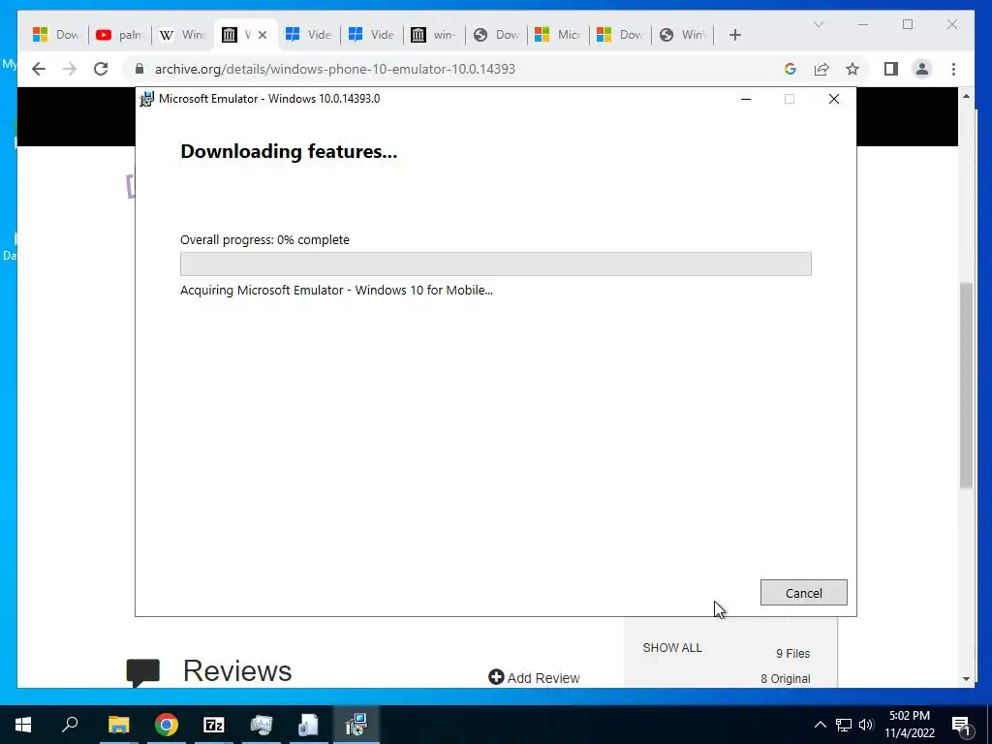Screen dimensions: 992x744
Task: Click the emulator installer taskbar icon
Action: tap(356, 725)
